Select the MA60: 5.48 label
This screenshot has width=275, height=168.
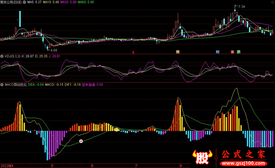point(86,2)
